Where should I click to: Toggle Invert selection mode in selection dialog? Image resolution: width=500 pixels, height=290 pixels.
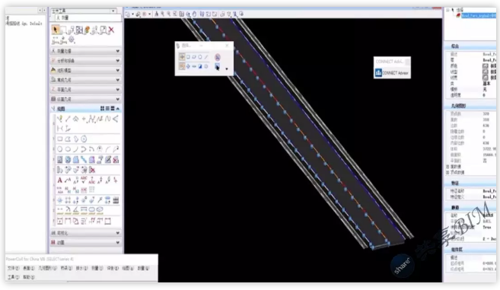point(200,66)
